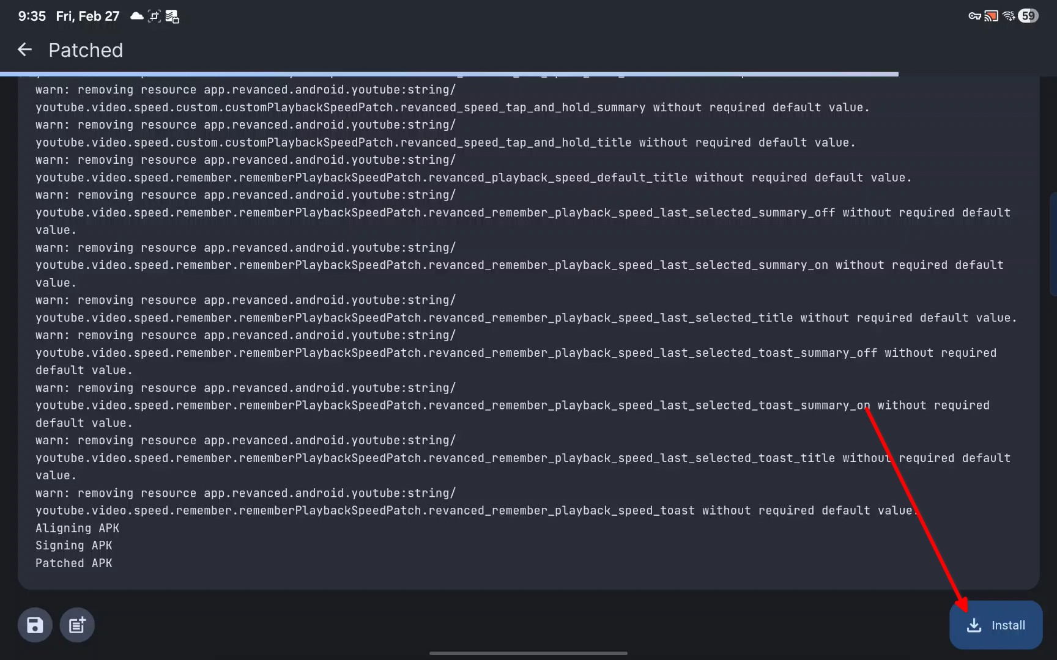
Task: Tap the download icon on the Install button
Action: [x=974, y=625]
